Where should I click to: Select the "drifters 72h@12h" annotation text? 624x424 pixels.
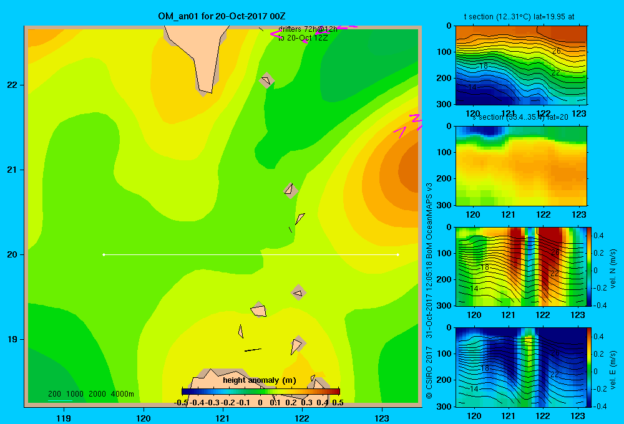[x=308, y=29]
